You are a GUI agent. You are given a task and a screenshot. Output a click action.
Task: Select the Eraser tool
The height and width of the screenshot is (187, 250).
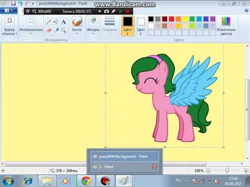pyautogui.click(x=49, y=31)
